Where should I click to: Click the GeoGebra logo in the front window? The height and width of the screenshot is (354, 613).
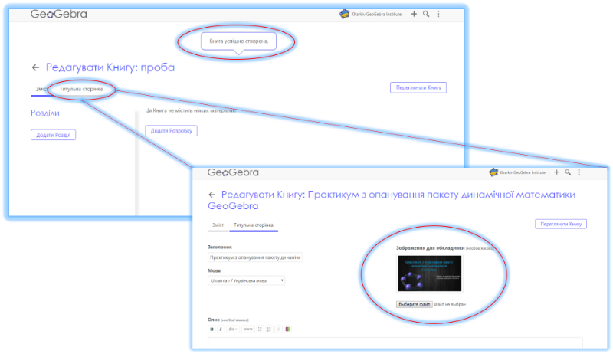233,172
